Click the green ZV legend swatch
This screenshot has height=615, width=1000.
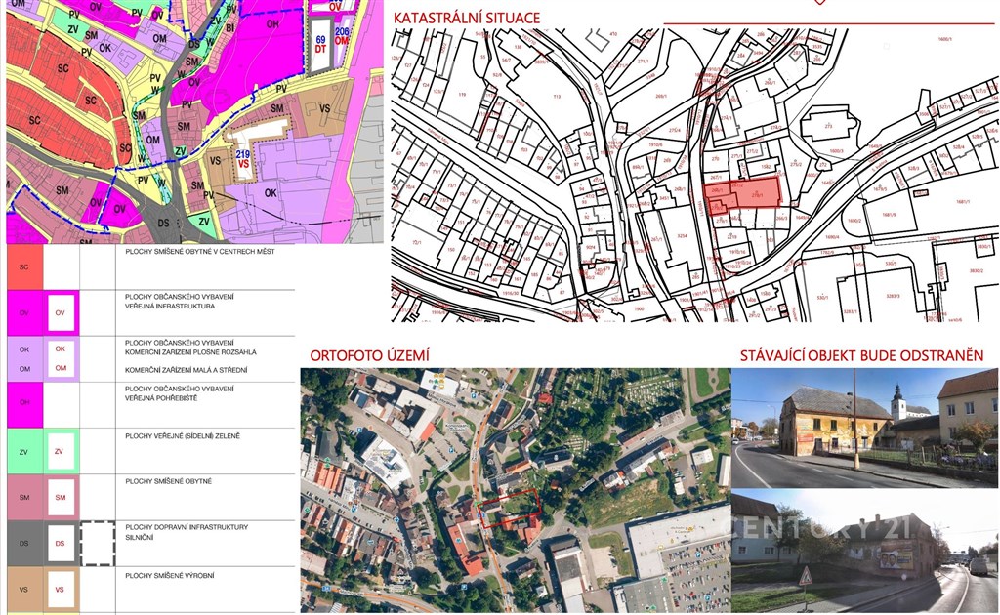point(24,451)
